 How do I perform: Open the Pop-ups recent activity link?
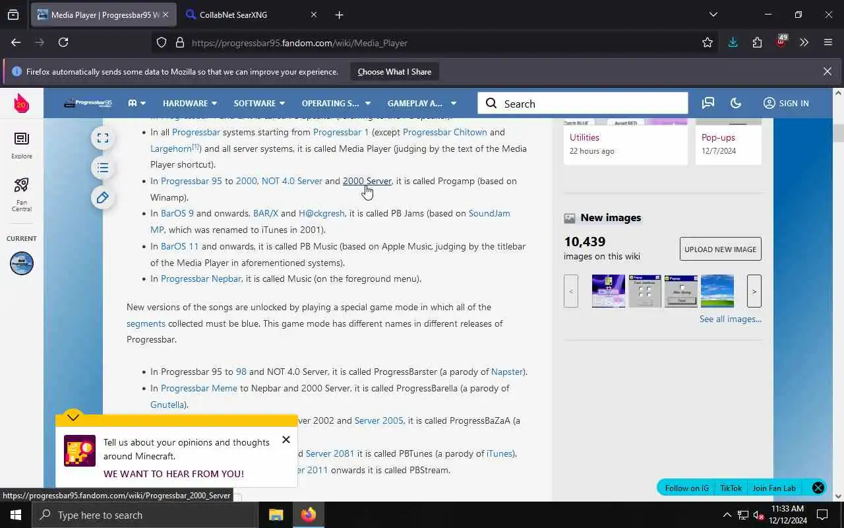tap(718, 137)
